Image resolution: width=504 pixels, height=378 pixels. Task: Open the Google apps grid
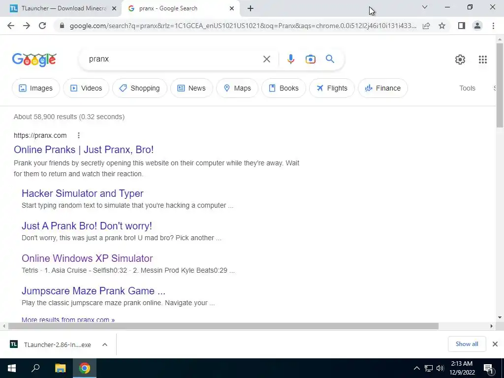pyautogui.click(x=482, y=60)
